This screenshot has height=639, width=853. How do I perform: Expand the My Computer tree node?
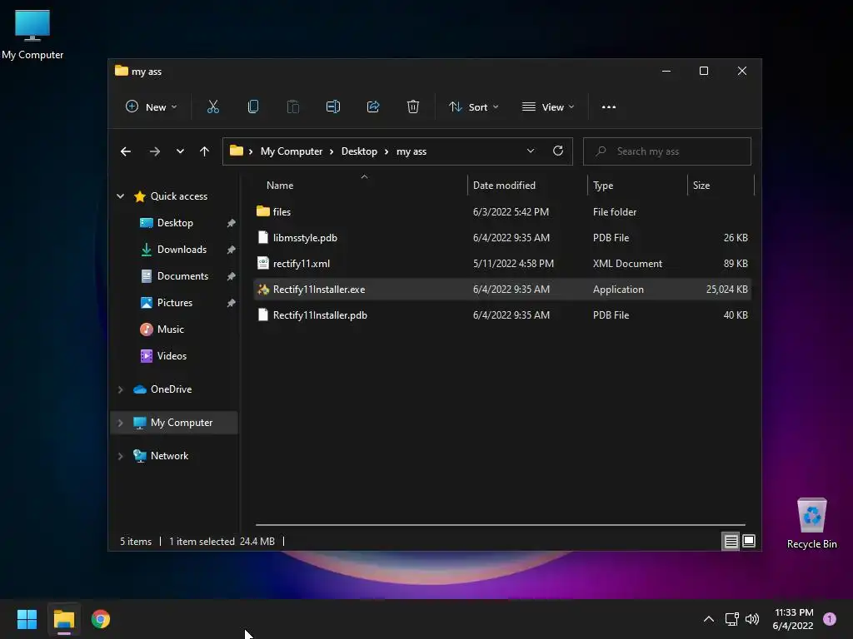click(121, 423)
